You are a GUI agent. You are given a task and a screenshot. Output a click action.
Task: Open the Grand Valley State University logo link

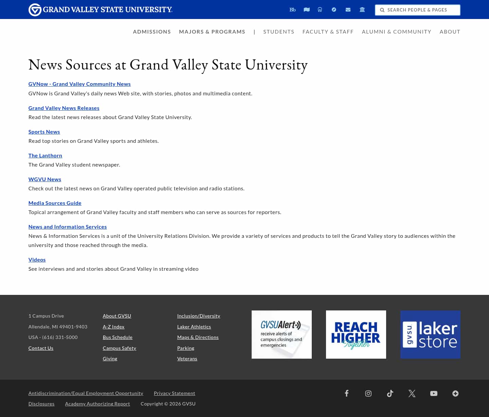click(100, 10)
